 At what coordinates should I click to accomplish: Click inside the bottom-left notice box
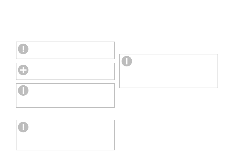(70, 135)
